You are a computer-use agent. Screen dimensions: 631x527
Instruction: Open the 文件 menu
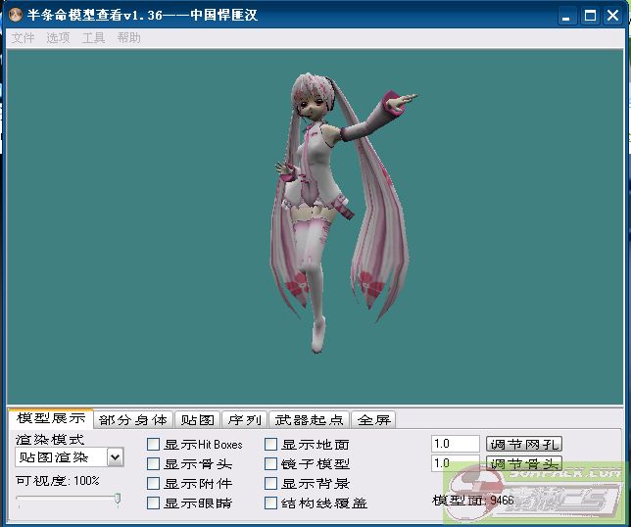(x=23, y=38)
